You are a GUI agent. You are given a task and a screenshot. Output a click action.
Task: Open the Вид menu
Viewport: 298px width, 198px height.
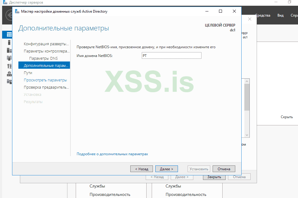[280, 15]
